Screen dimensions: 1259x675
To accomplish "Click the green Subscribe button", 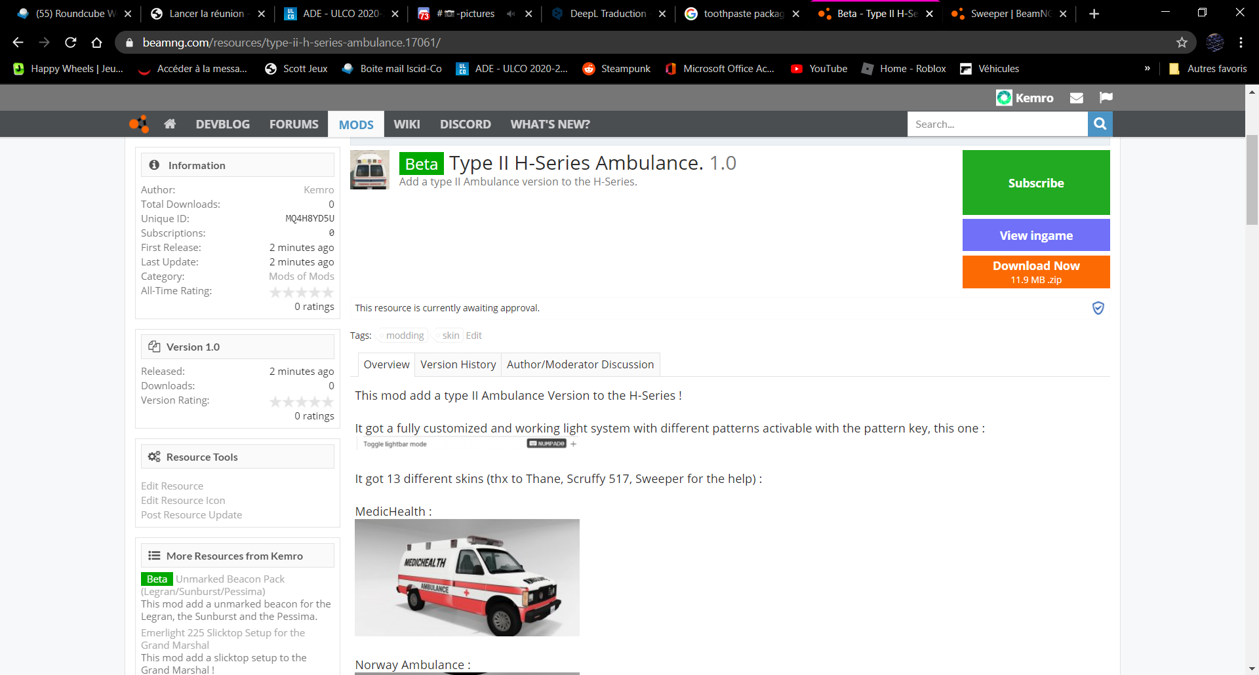I will (1036, 182).
